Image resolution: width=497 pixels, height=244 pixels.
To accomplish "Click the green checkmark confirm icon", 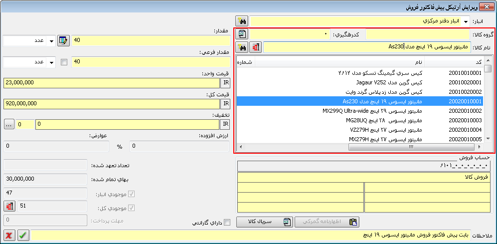I will (x=23, y=235).
